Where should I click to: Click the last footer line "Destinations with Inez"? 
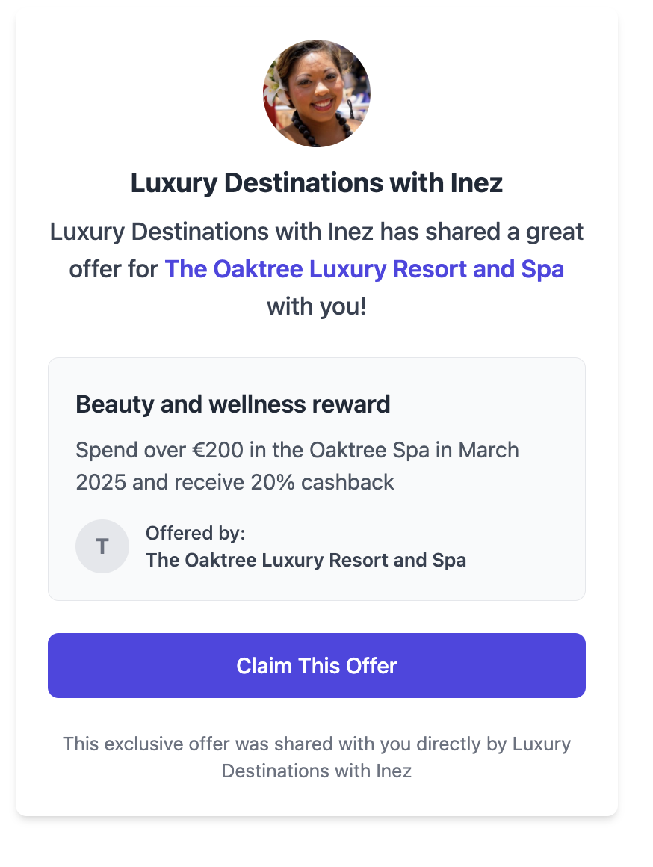[317, 771]
